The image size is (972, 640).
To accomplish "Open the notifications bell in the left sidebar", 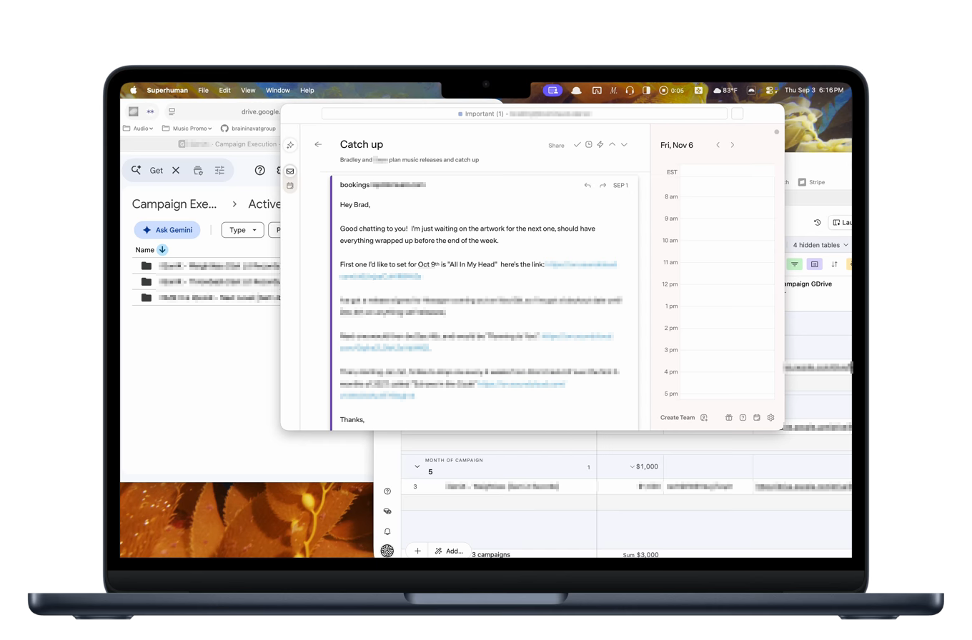I will click(x=387, y=532).
